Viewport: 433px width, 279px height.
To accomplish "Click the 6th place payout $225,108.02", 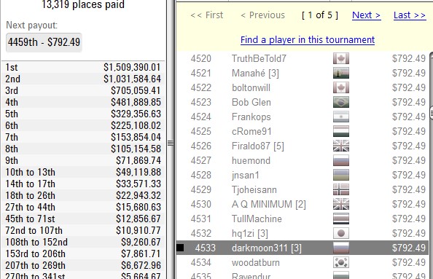I will pyautogui.click(x=136, y=125).
